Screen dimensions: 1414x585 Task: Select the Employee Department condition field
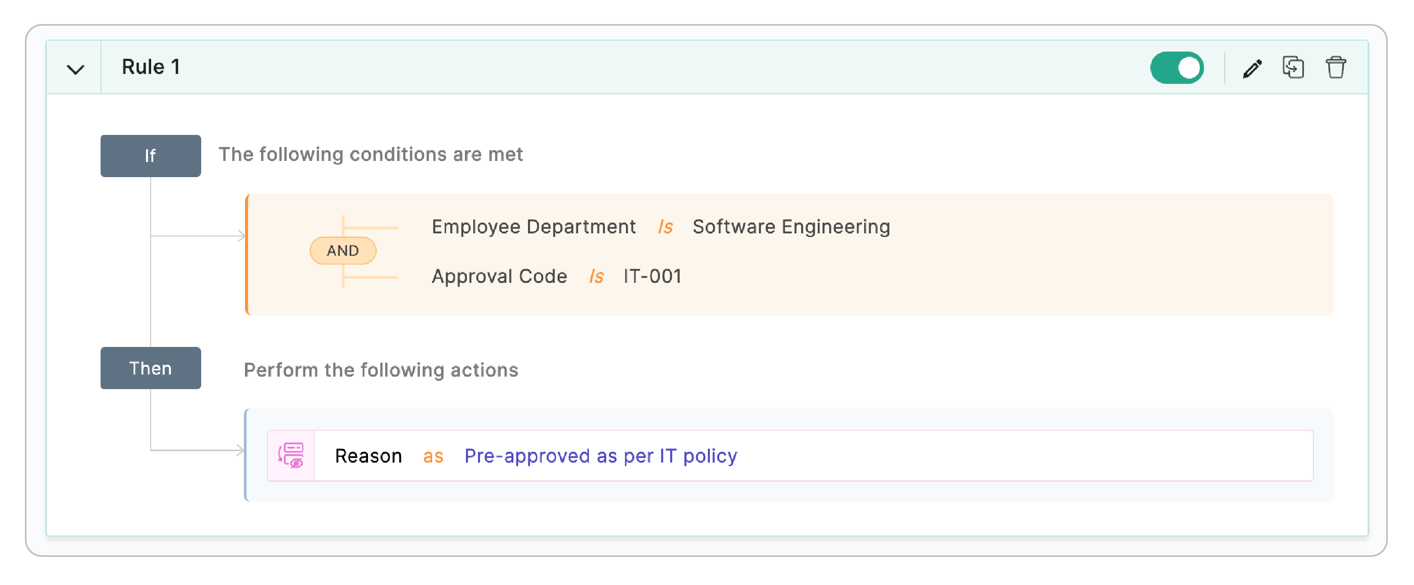534,227
